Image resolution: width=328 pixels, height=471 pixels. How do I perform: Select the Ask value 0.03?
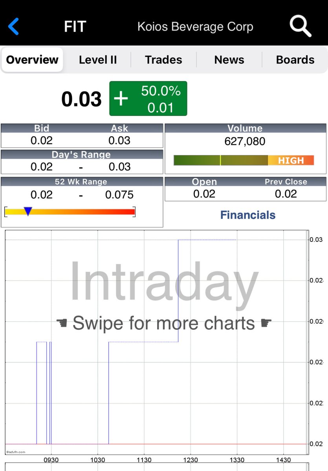point(119,141)
